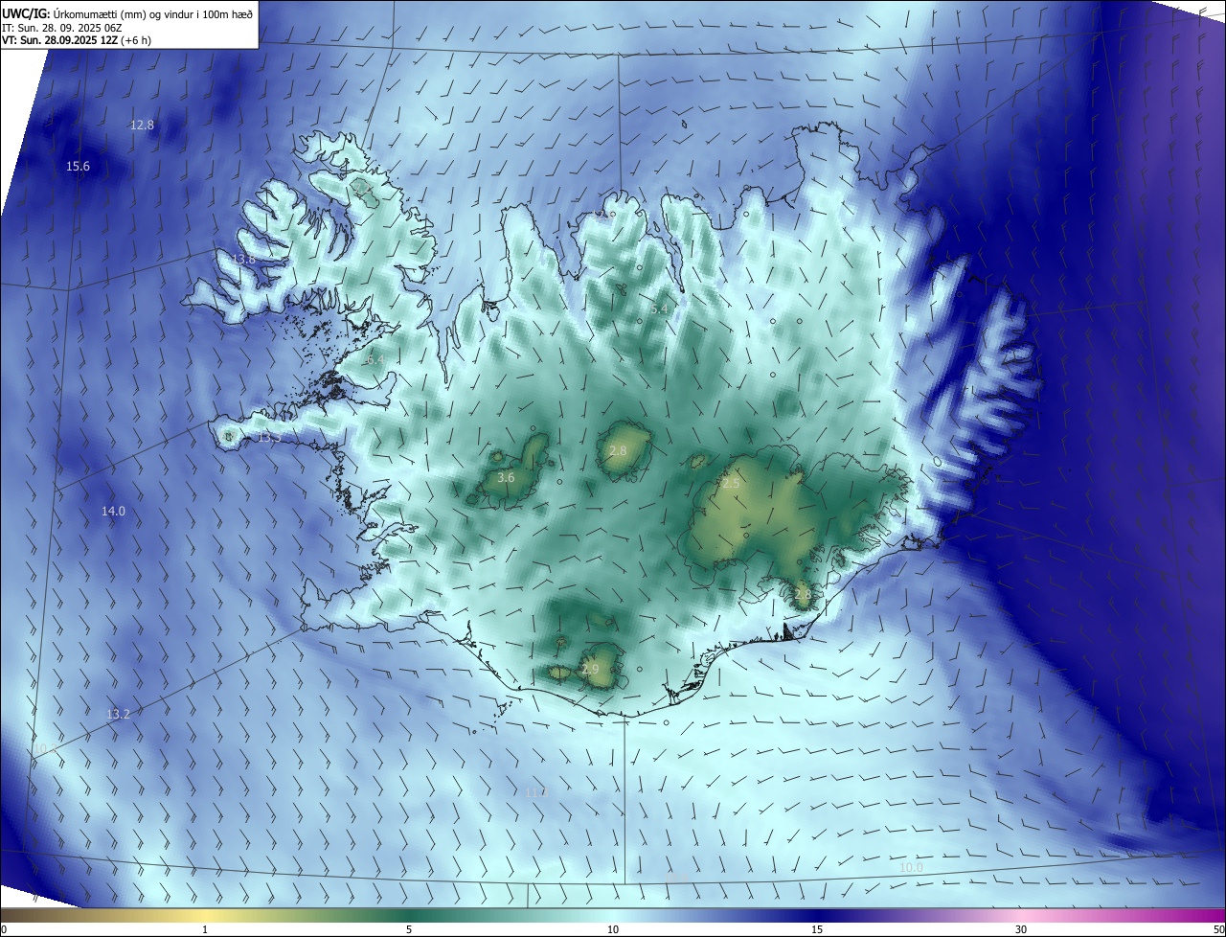Click the 15.6 value label
Screen dimensions: 1226x937
(x=78, y=167)
